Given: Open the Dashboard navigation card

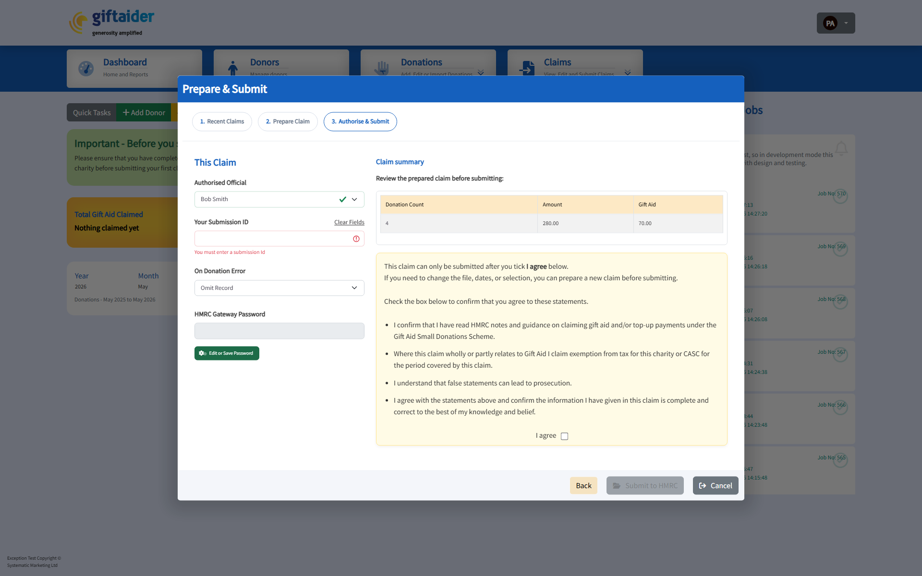Looking at the screenshot, I should point(134,68).
